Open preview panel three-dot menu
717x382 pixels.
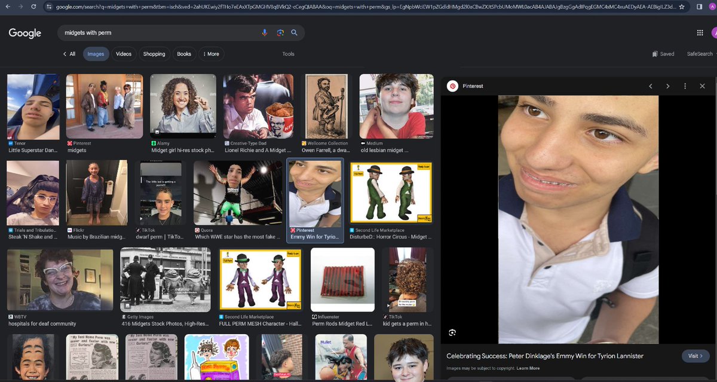pos(685,86)
